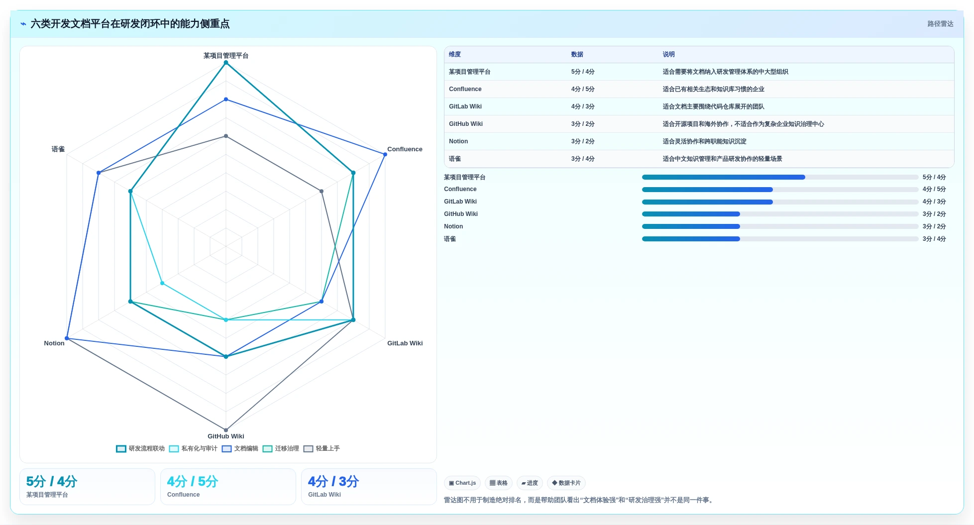Click the 表格 tag chip

499,483
